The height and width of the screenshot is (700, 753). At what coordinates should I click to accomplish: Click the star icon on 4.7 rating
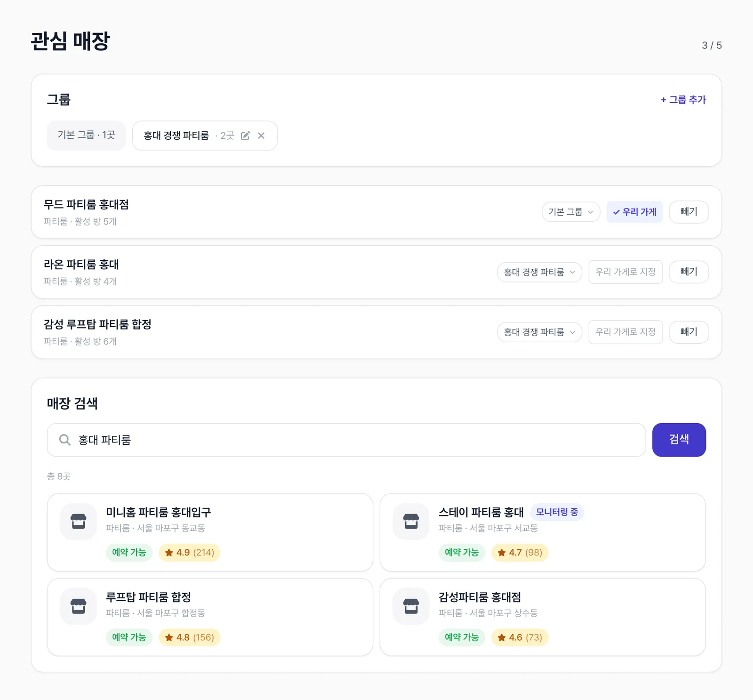(x=502, y=552)
